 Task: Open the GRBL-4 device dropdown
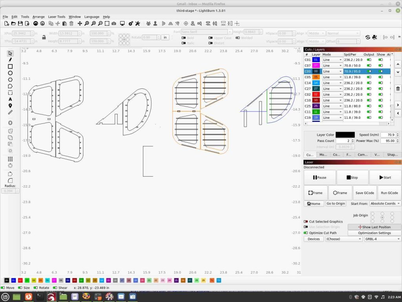click(382, 239)
